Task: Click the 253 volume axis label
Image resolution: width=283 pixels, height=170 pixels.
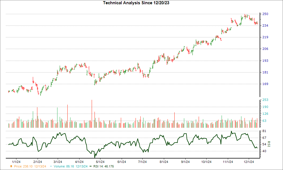Action: click(265, 100)
